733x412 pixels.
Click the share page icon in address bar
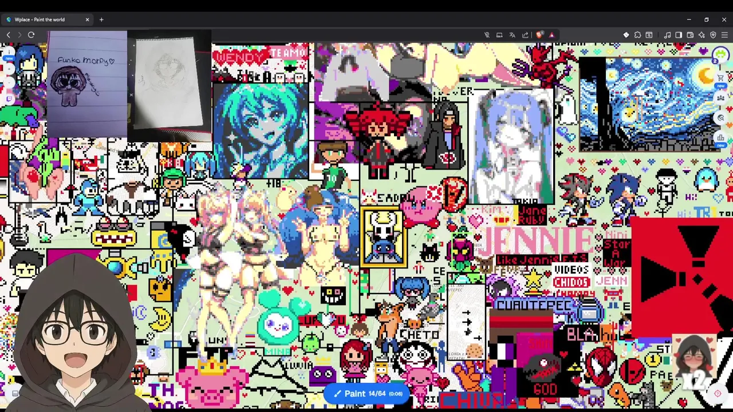pos(525,35)
